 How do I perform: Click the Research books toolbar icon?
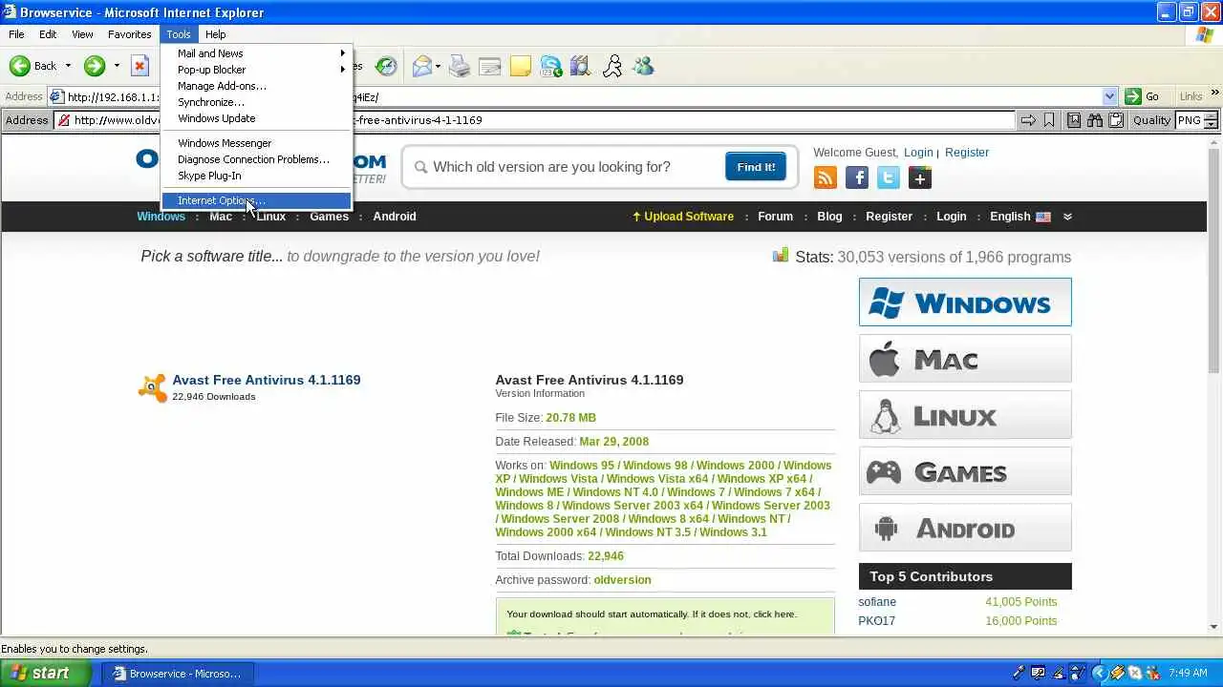581,66
